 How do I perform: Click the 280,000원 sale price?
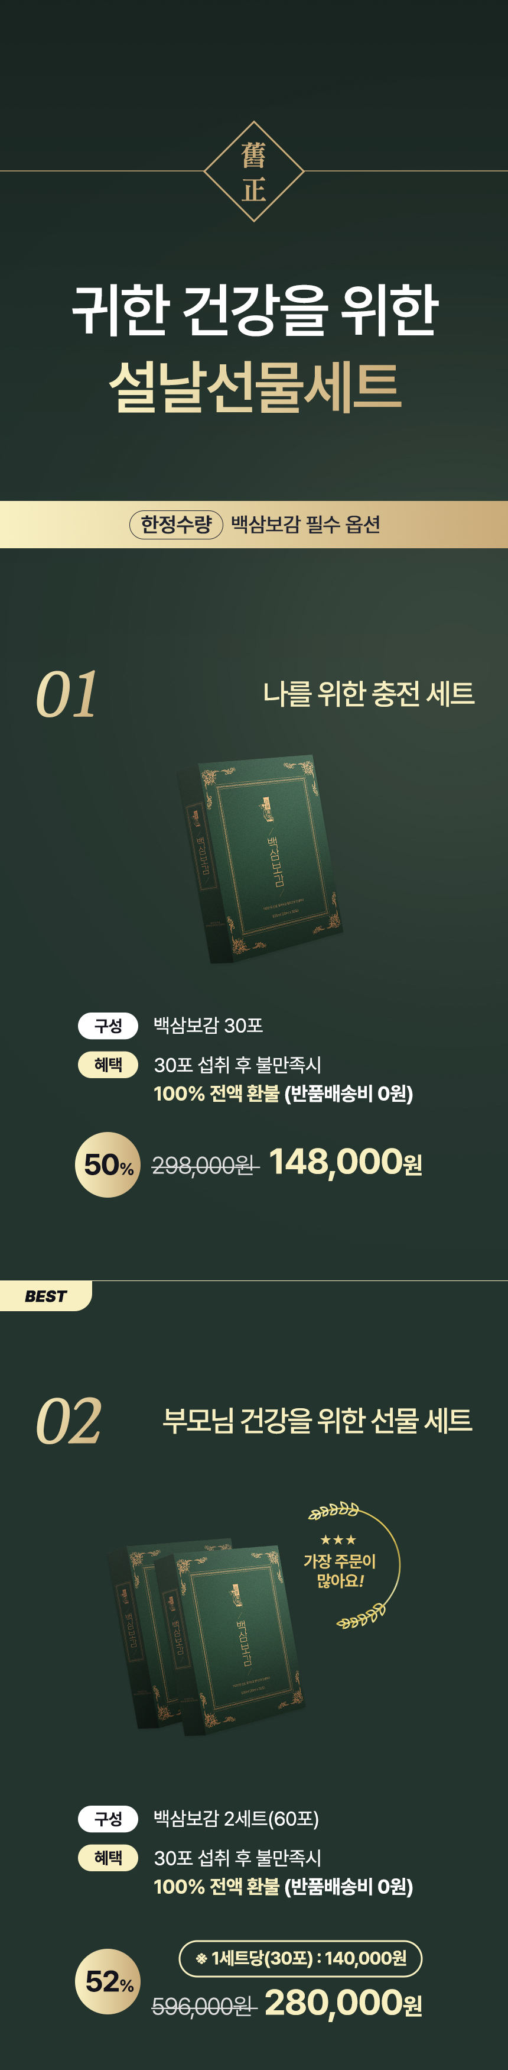point(343,2002)
